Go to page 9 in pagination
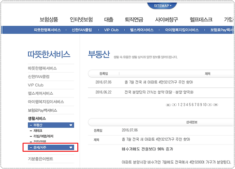The image size is (235, 169). (201, 105)
